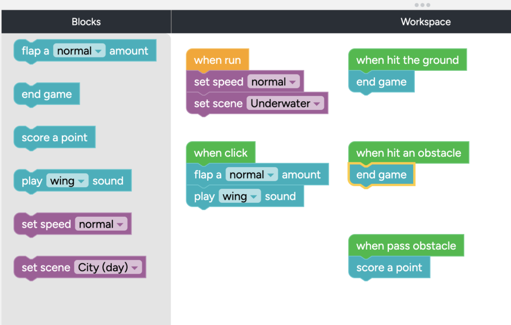Open the City (day) scene dropdown
Image resolution: width=511 pixels, height=325 pixels.
click(x=108, y=267)
